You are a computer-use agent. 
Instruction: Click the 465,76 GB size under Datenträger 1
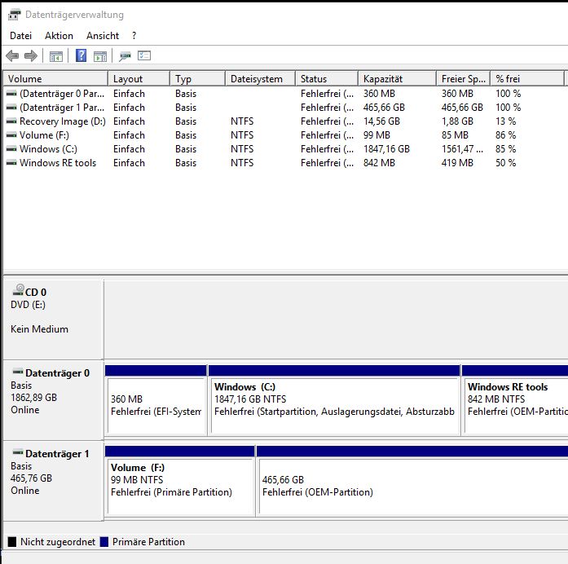(x=31, y=478)
